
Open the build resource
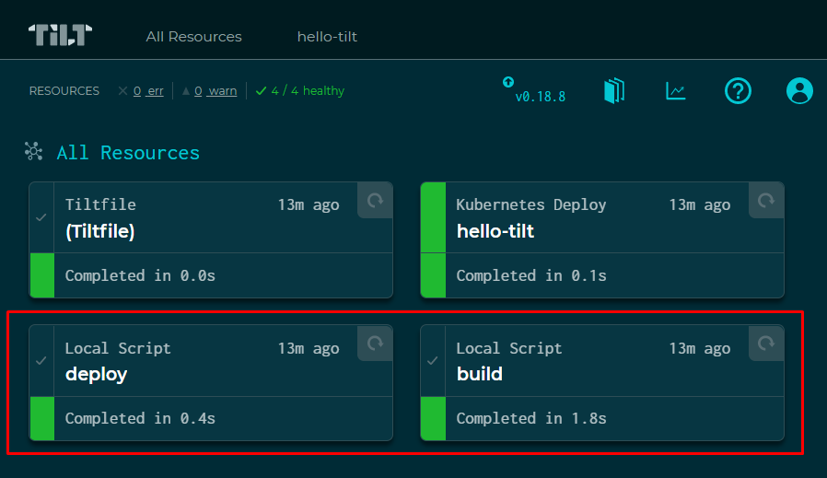(480, 374)
